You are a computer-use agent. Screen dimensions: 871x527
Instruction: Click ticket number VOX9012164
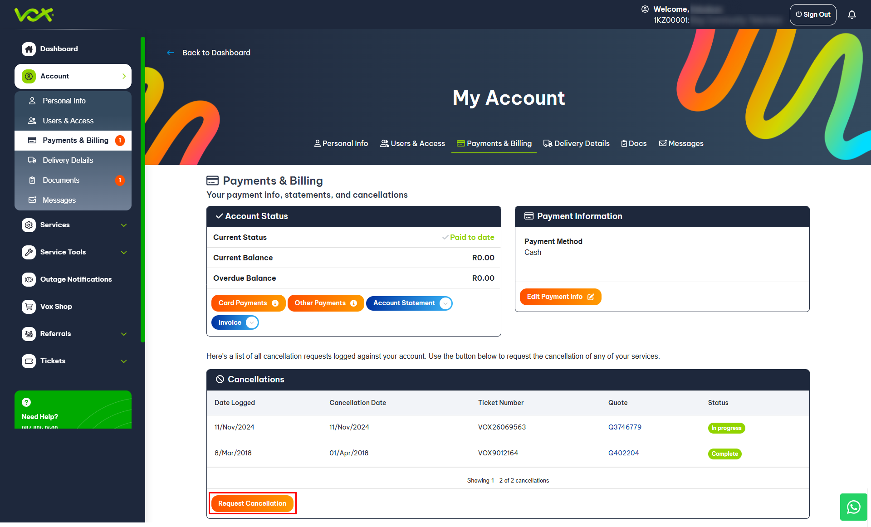click(x=498, y=453)
